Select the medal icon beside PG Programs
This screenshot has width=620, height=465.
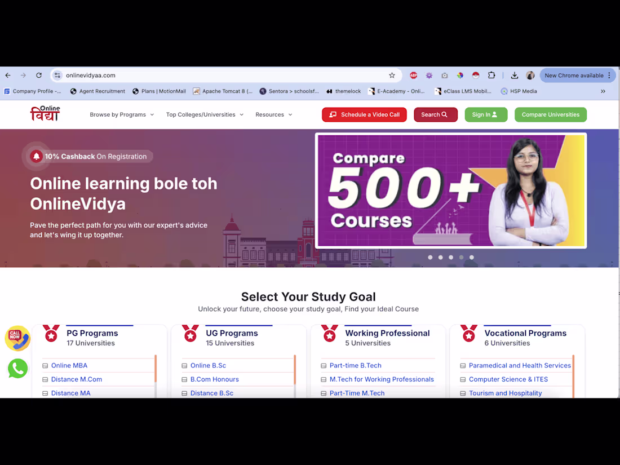click(x=51, y=334)
